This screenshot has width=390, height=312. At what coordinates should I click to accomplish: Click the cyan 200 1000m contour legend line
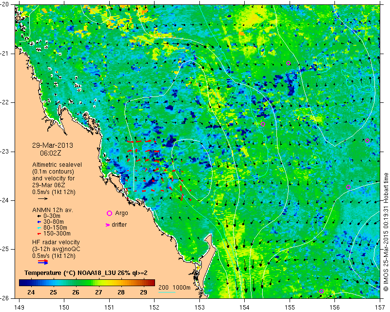click(x=167, y=292)
